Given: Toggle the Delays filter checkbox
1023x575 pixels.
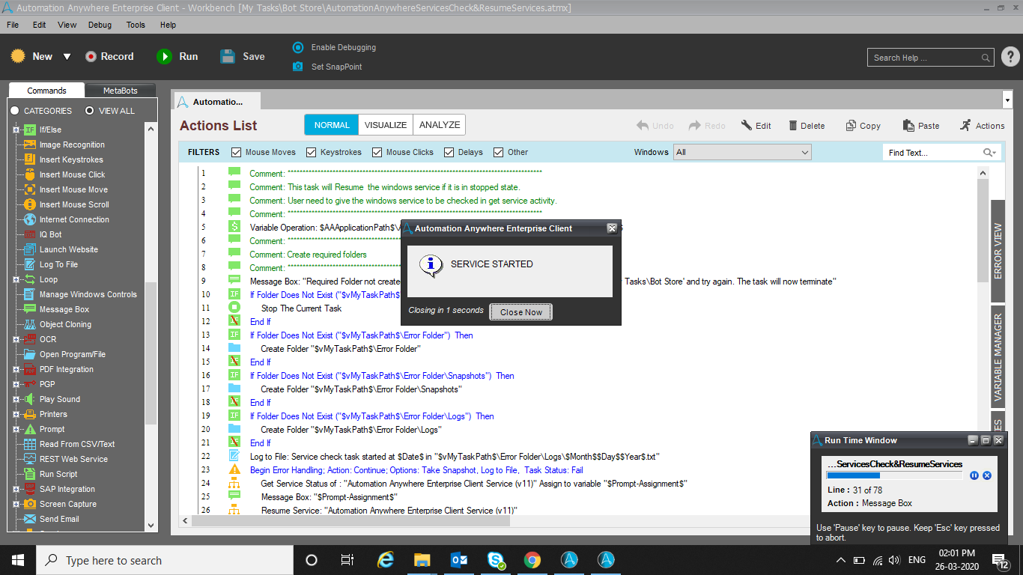Looking at the screenshot, I should 449,152.
